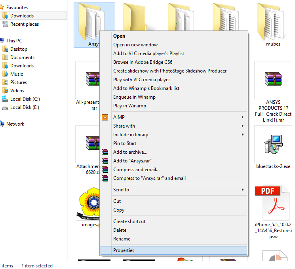This screenshot has height=269, width=295.
Task: Choose Cut from the context menu
Action: coord(174,201)
